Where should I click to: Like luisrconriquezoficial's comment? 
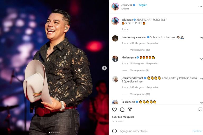coord(201,38)
